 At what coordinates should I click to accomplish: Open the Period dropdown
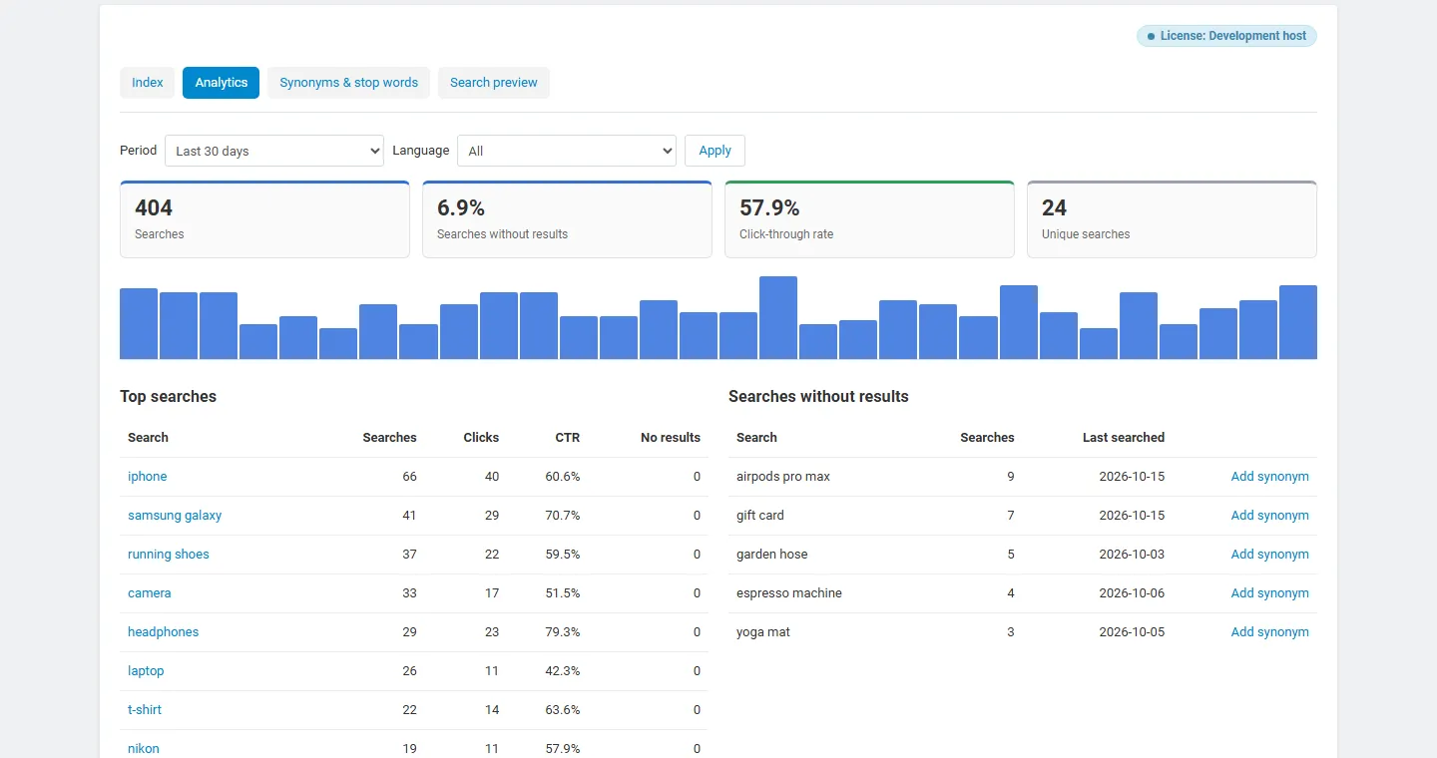click(274, 151)
